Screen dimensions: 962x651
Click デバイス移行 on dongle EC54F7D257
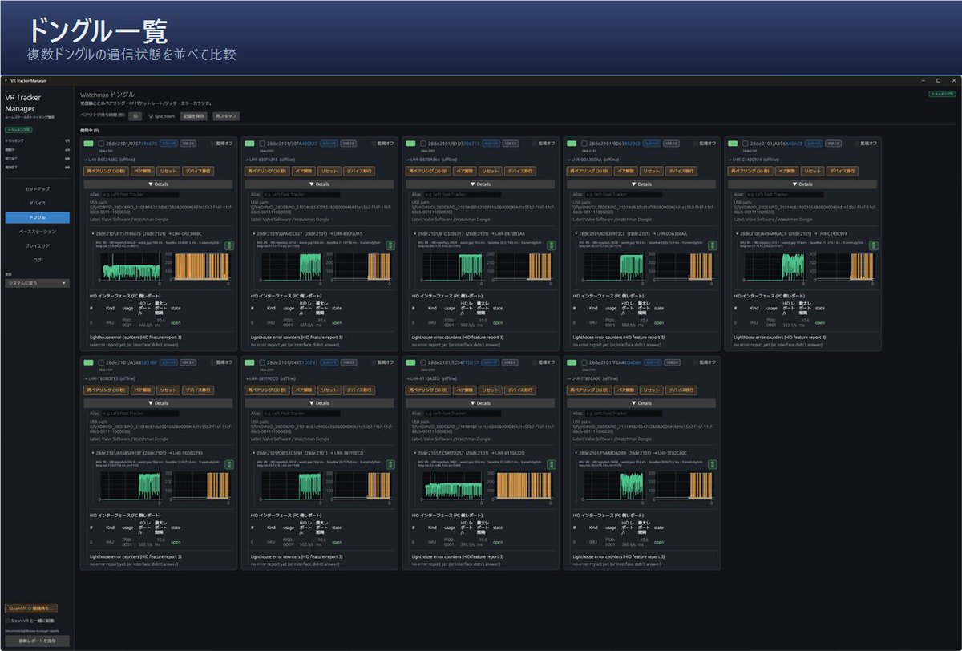click(520, 390)
